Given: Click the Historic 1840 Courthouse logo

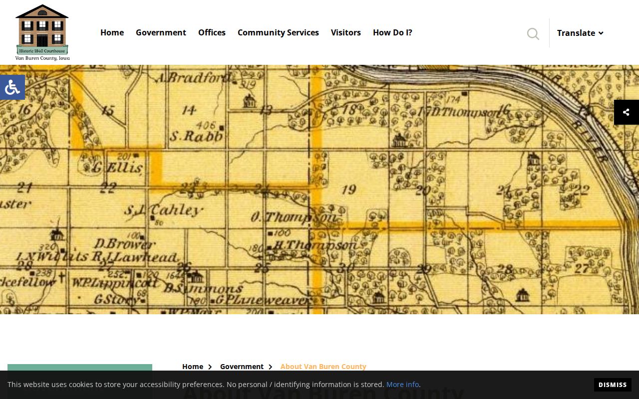Looking at the screenshot, I should point(42,32).
